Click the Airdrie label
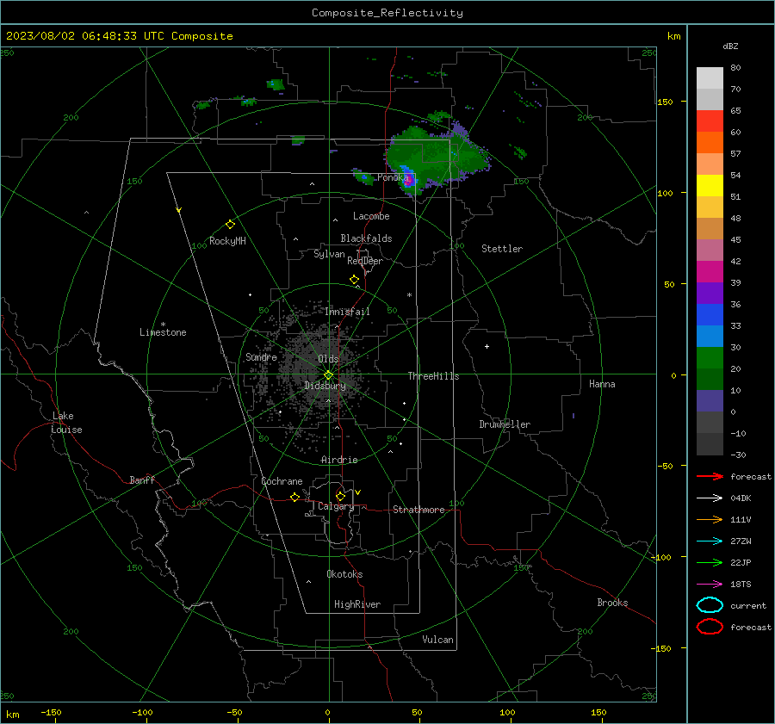 click(x=339, y=460)
